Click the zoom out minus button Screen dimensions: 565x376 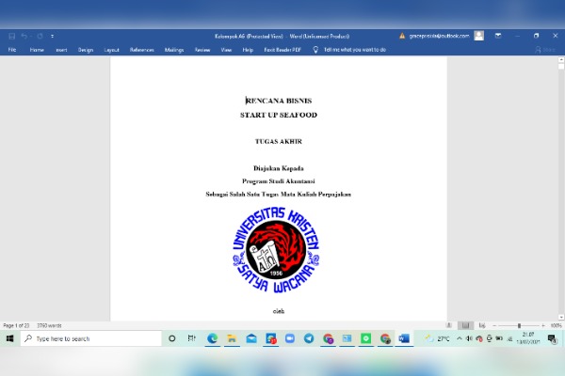click(x=494, y=325)
